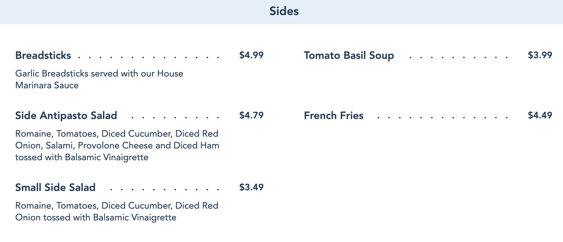Screen dimensions: 563x242
Task: Choose the Tomato Basil Soup item
Action: pos(349,55)
